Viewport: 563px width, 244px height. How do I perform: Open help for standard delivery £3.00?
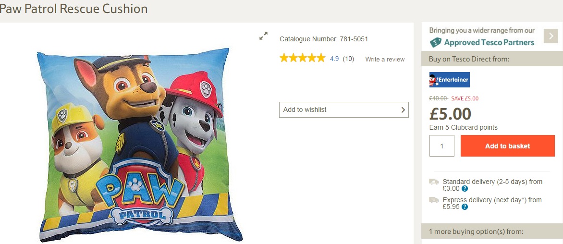pos(465,189)
